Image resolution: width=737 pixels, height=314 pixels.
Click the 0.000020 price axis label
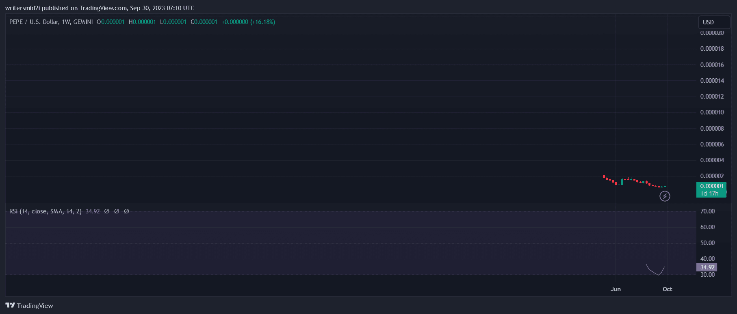[x=712, y=33]
